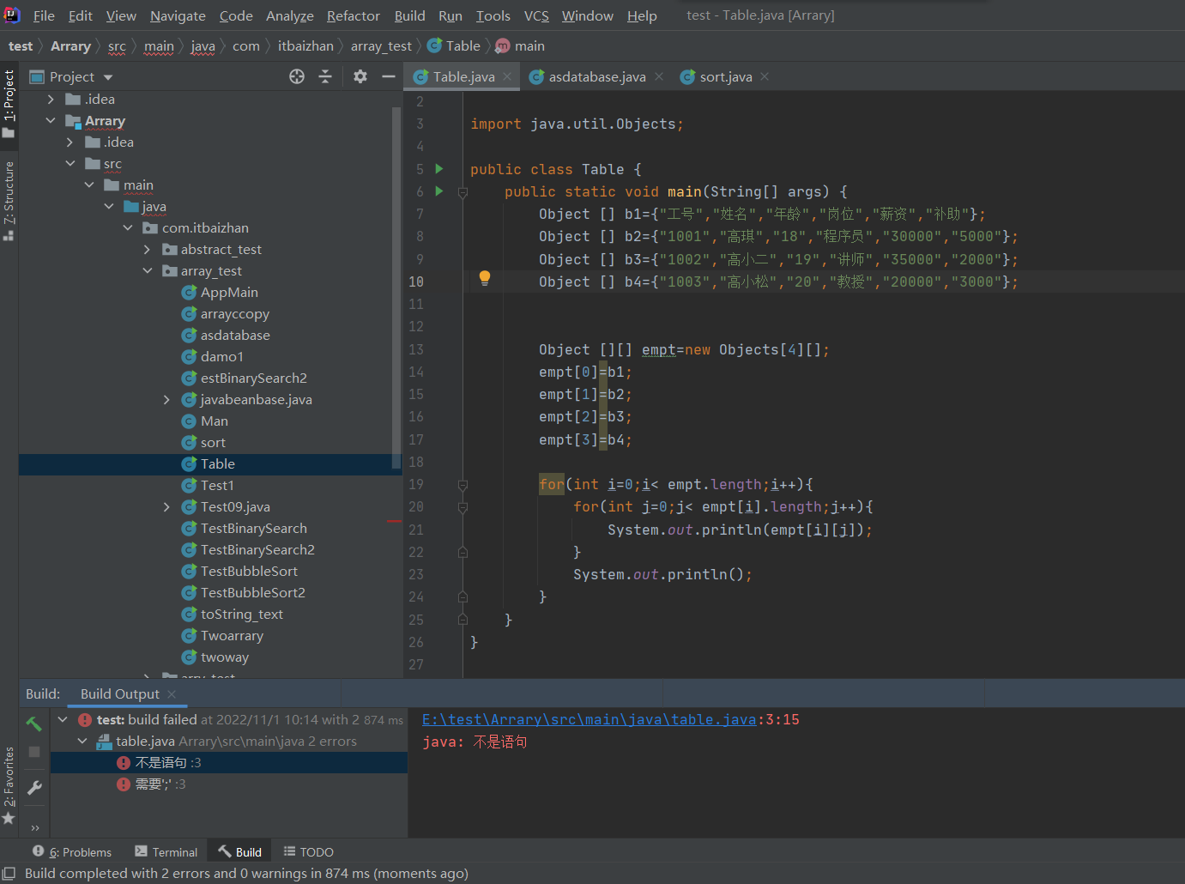The image size is (1185, 884).
Task: Click the green hammer rebuild icon
Action: click(34, 724)
